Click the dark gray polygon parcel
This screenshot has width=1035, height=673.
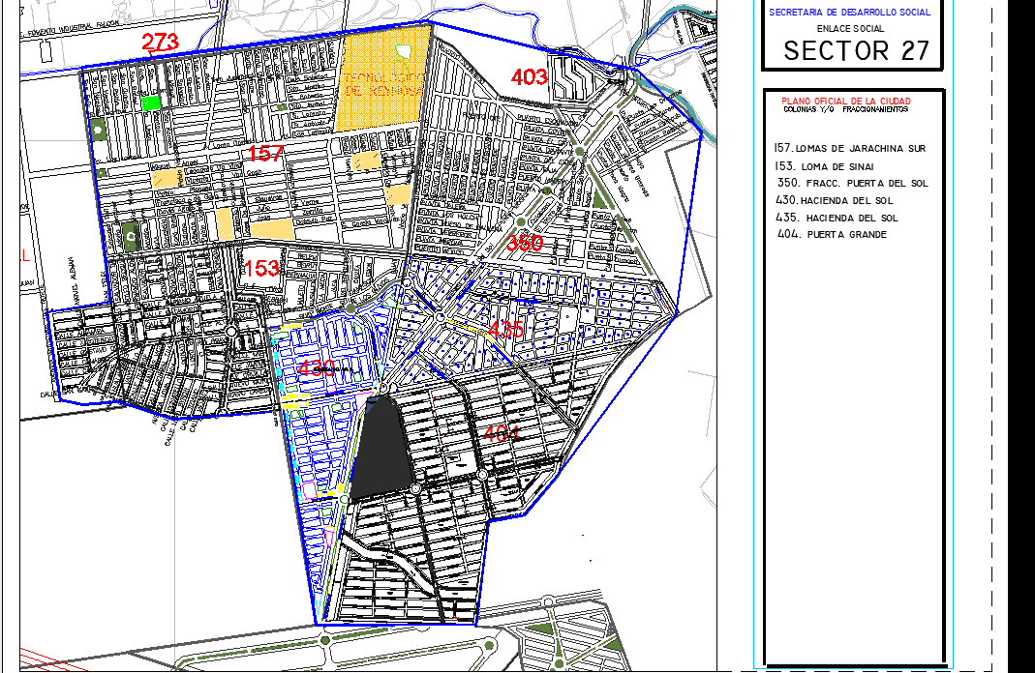click(x=385, y=450)
